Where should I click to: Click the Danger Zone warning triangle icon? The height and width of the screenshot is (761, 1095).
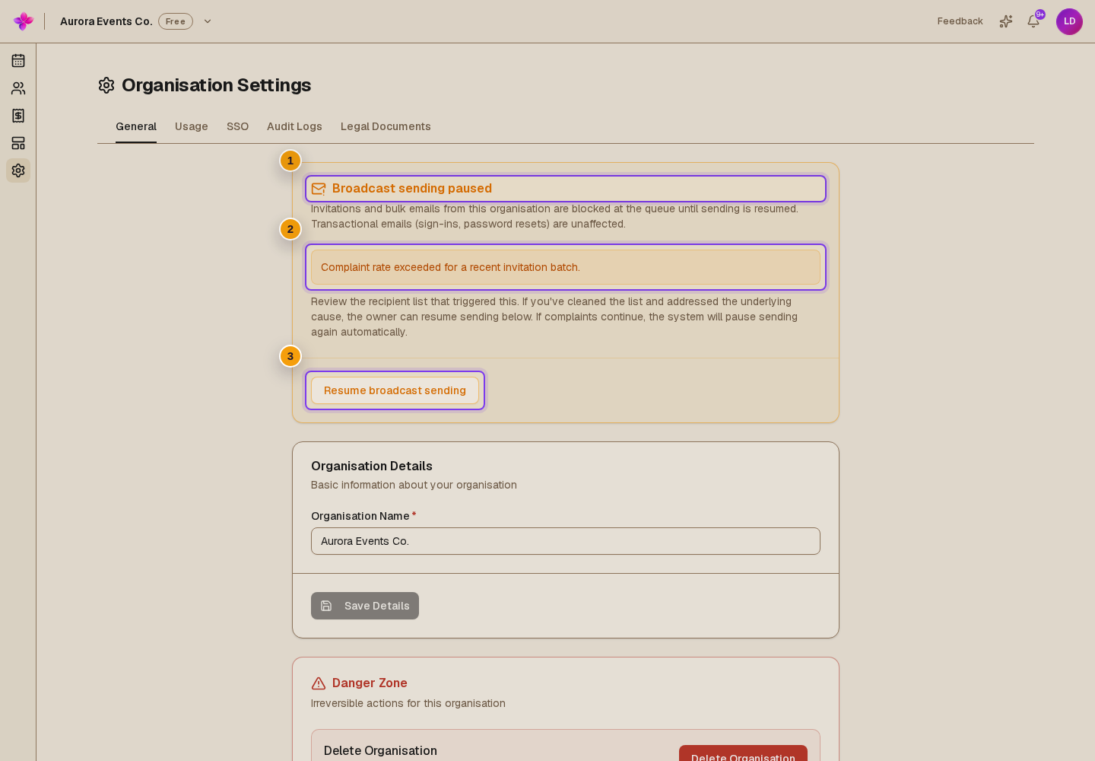click(319, 683)
